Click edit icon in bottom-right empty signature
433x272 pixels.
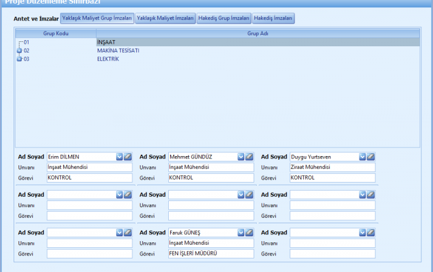(x=371, y=233)
